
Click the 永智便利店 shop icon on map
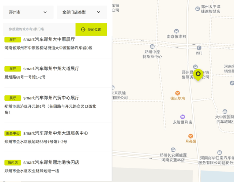click(182, 116)
